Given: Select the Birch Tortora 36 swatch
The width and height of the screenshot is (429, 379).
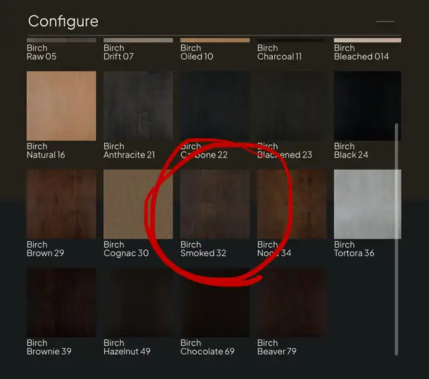Looking at the screenshot, I should point(368,205).
